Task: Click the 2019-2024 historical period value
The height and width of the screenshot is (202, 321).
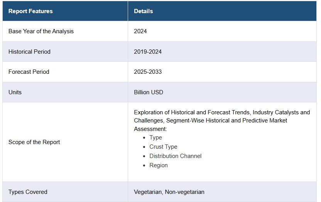Action: coord(148,52)
